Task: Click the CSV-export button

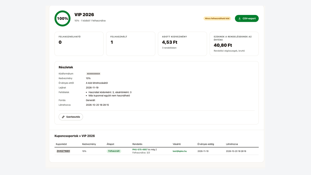Action: 247,18
